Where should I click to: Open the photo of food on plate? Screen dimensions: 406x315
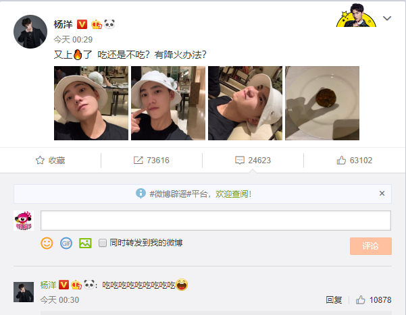[322, 103]
